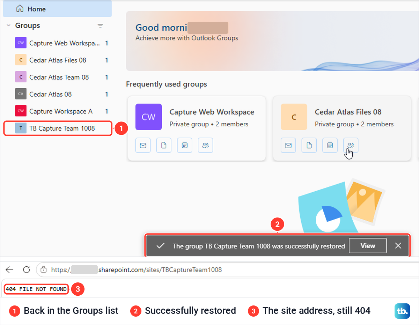This screenshot has width=419, height=325.
Task: Open calendar for Cedar Atlas Files 08 card
Action: pyautogui.click(x=330, y=146)
